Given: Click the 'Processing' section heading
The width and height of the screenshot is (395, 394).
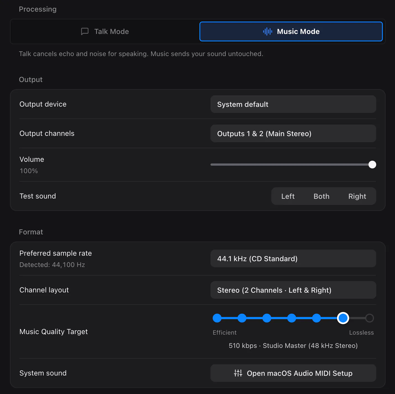Looking at the screenshot, I should pyautogui.click(x=38, y=9).
